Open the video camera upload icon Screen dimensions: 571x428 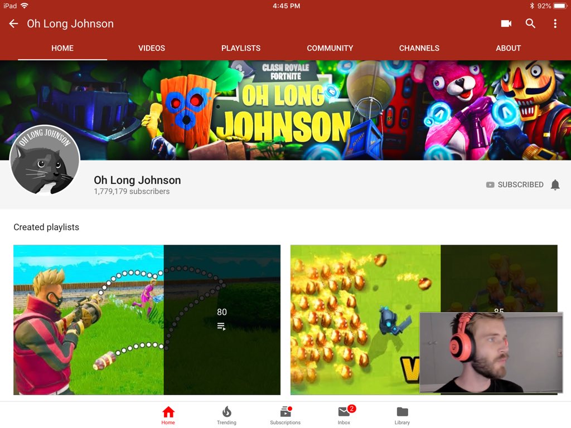506,23
